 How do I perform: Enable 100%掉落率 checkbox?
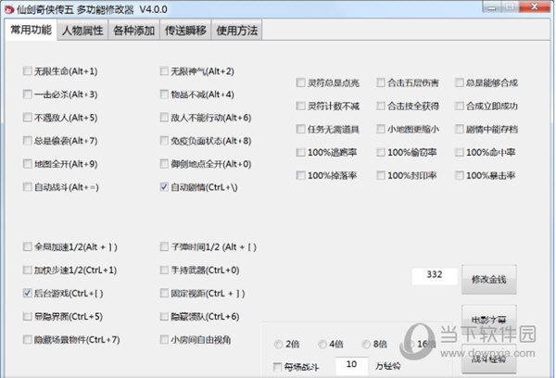click(300, 175)
